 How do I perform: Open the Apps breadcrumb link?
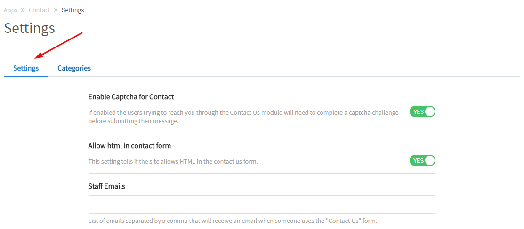tap(10, 10)
